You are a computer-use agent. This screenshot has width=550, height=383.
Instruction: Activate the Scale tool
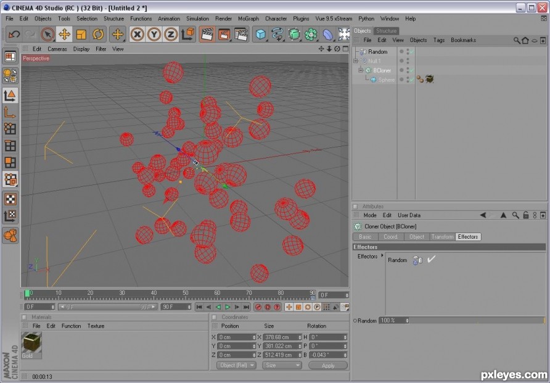[x=81, y=35]
